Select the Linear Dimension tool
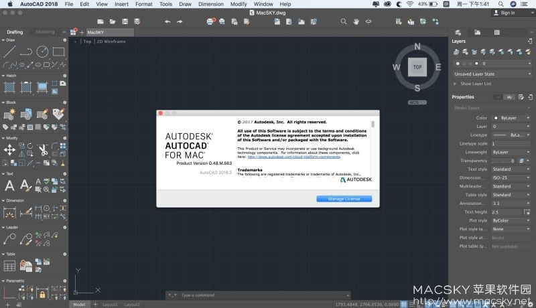The width and height of the screenshot is (536, 308). (x=9, y=212)
